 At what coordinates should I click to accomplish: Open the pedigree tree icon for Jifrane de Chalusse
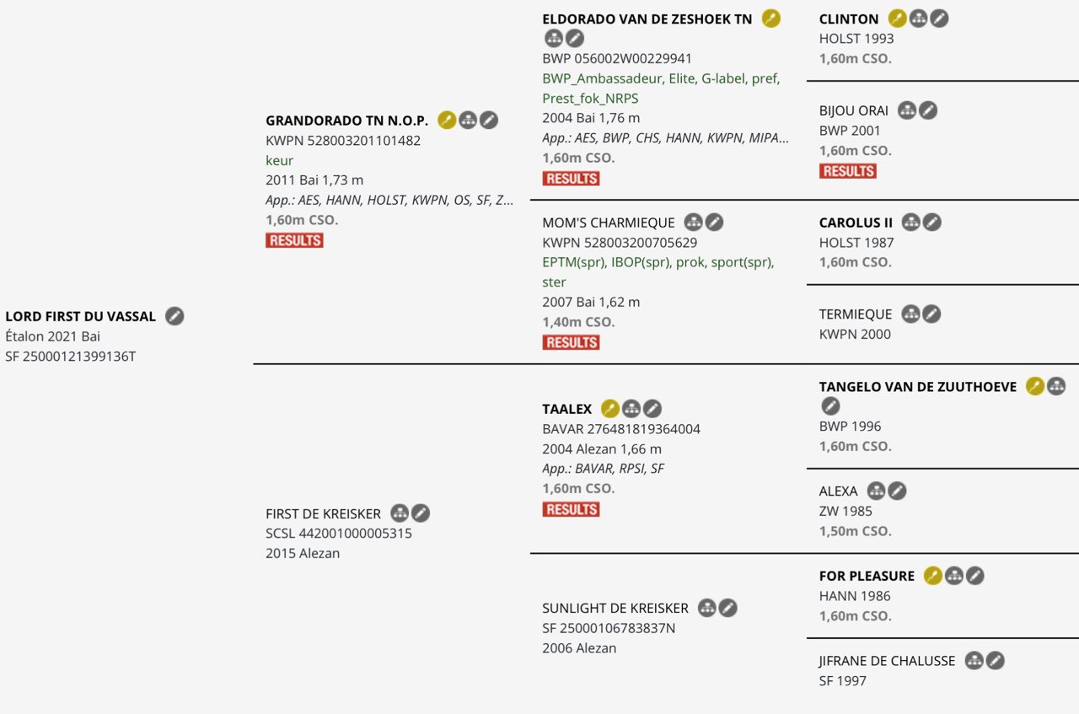tap(974, 661)
